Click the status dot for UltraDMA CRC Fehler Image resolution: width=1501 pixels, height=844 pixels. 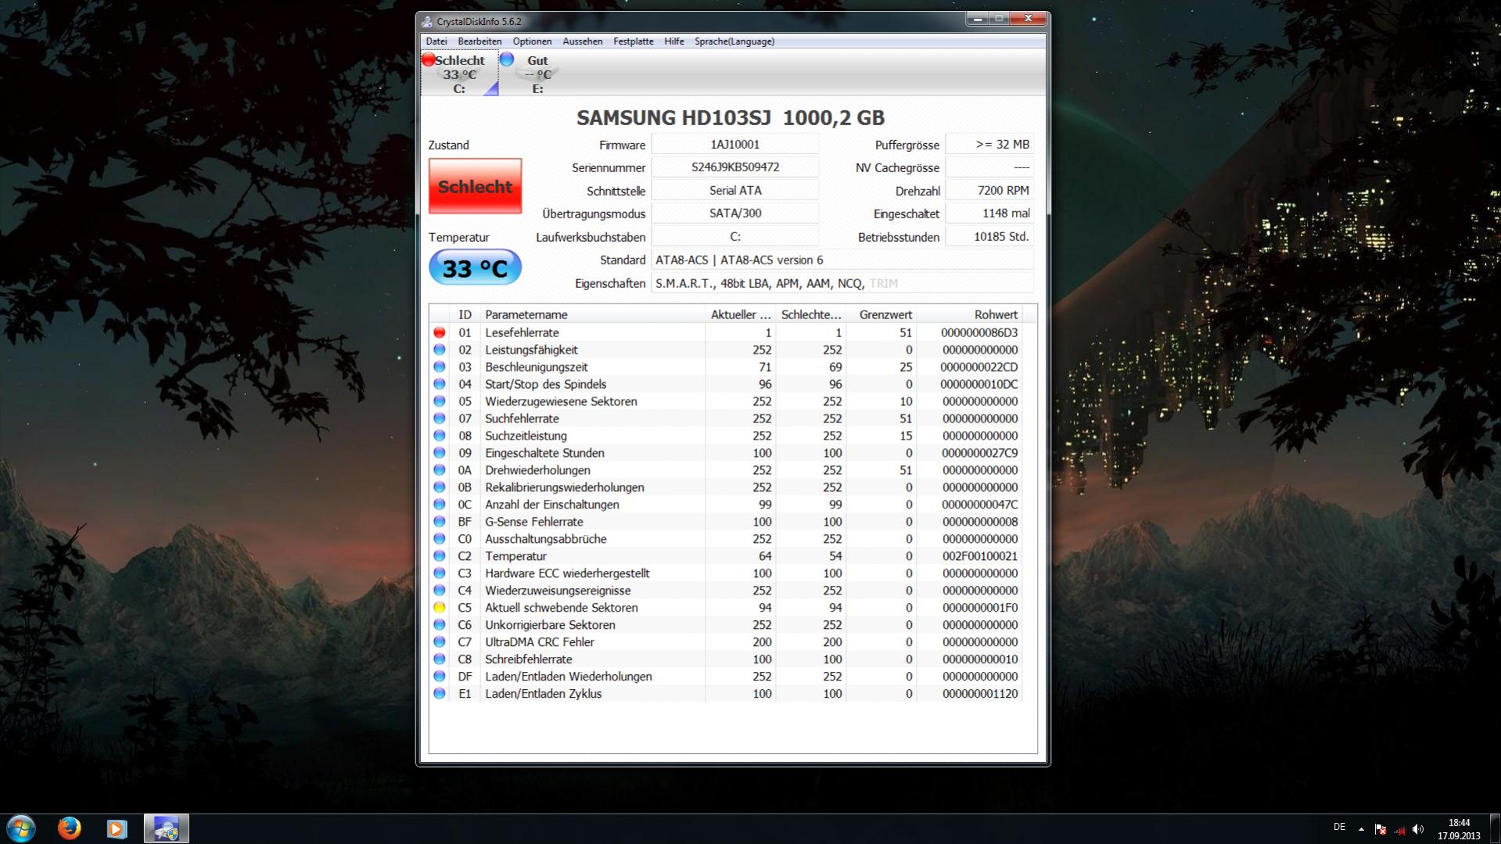pyautogui.click(x=440, y=642)
